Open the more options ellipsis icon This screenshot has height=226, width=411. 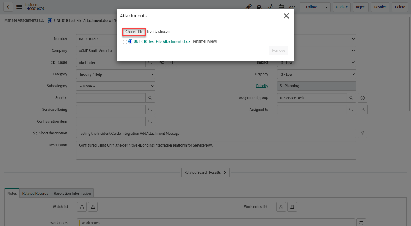coord(292,7)
